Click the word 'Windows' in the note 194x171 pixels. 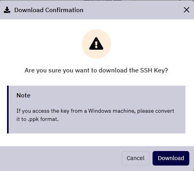(x=100, y=111)
